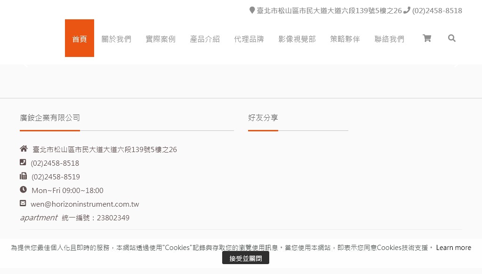Open 代理品牌 navigation item
Screen dimensions: 482x274
[x=249, y=39]
